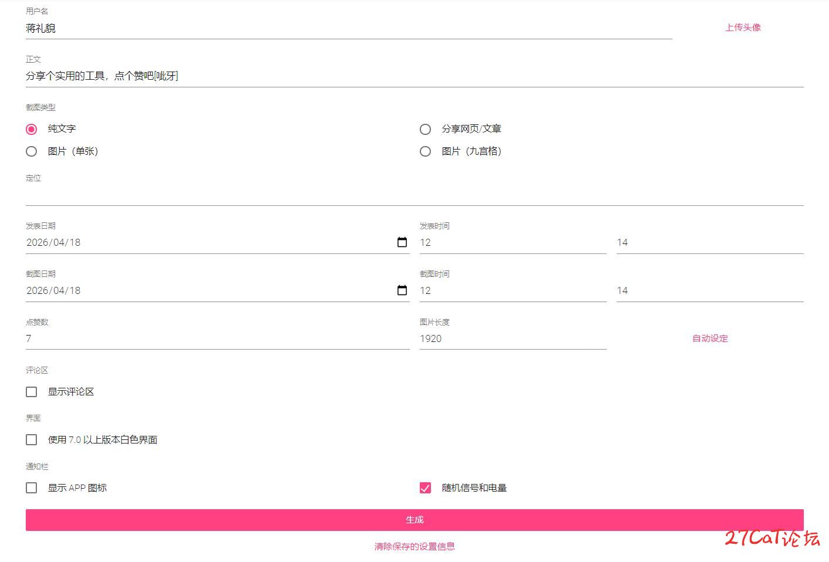Click 自动设定 for image length
Viewport: 829px width, 562px height.
(x=710, y=338)
